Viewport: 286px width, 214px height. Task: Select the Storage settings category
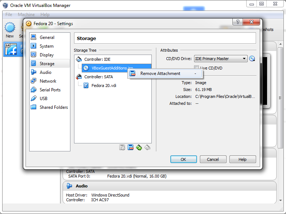coord(50,63)
